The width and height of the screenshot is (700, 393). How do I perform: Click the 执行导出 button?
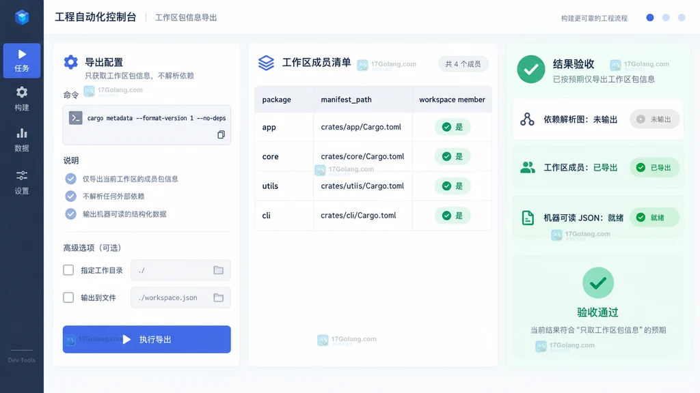point(147,340)
